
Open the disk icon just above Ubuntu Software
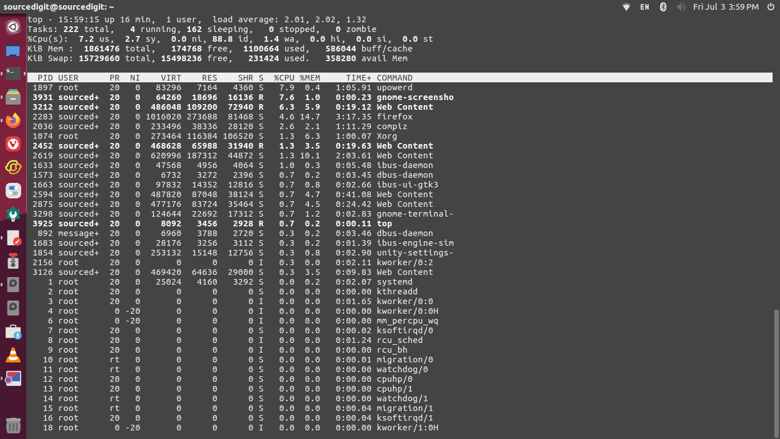click(13, 308)
